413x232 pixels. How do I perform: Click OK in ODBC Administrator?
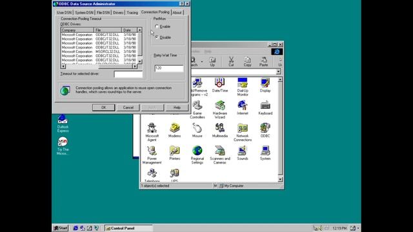[x=103, y=108]
